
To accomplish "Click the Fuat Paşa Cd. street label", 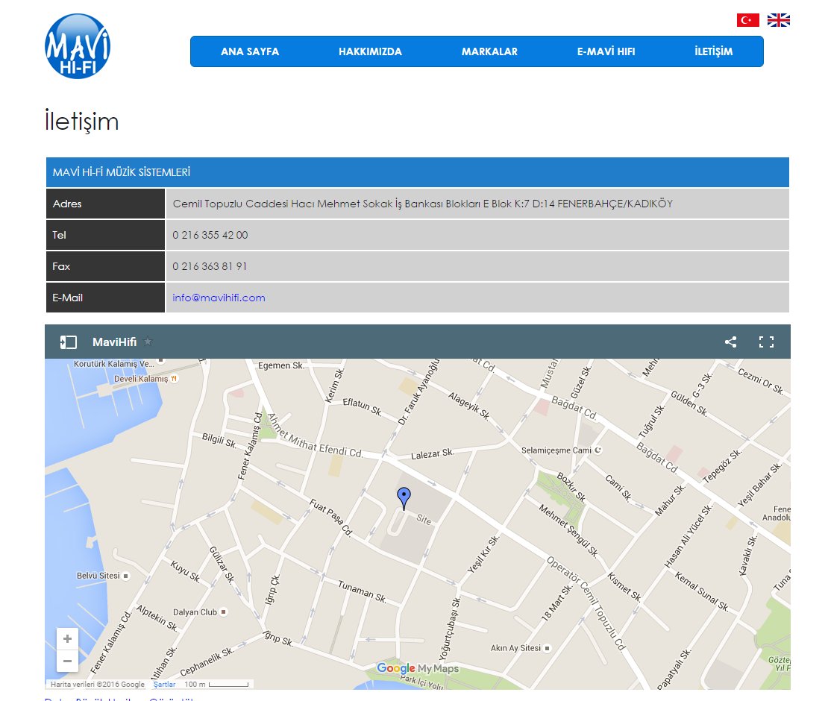I will 330,518.
